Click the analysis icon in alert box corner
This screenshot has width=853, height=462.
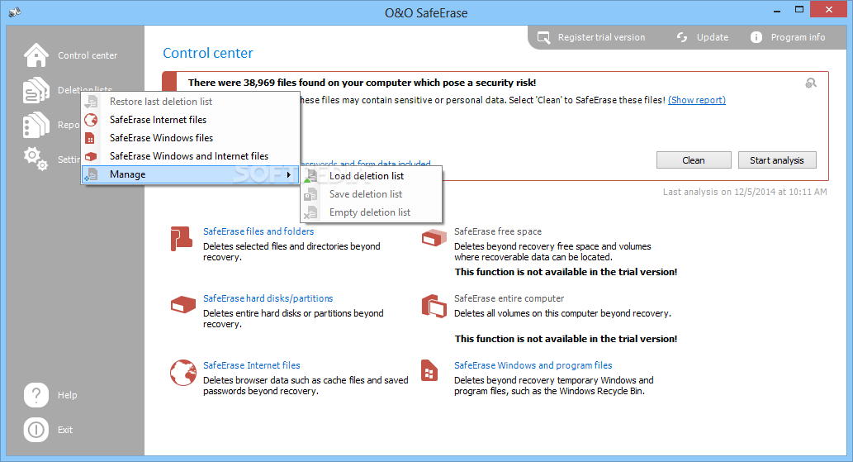tap(811, 83)
